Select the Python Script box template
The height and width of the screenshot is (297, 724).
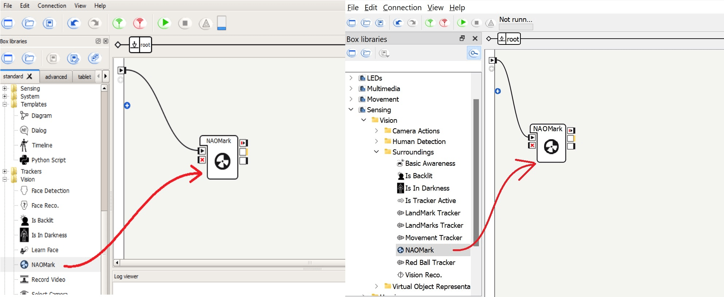(48, 160)
